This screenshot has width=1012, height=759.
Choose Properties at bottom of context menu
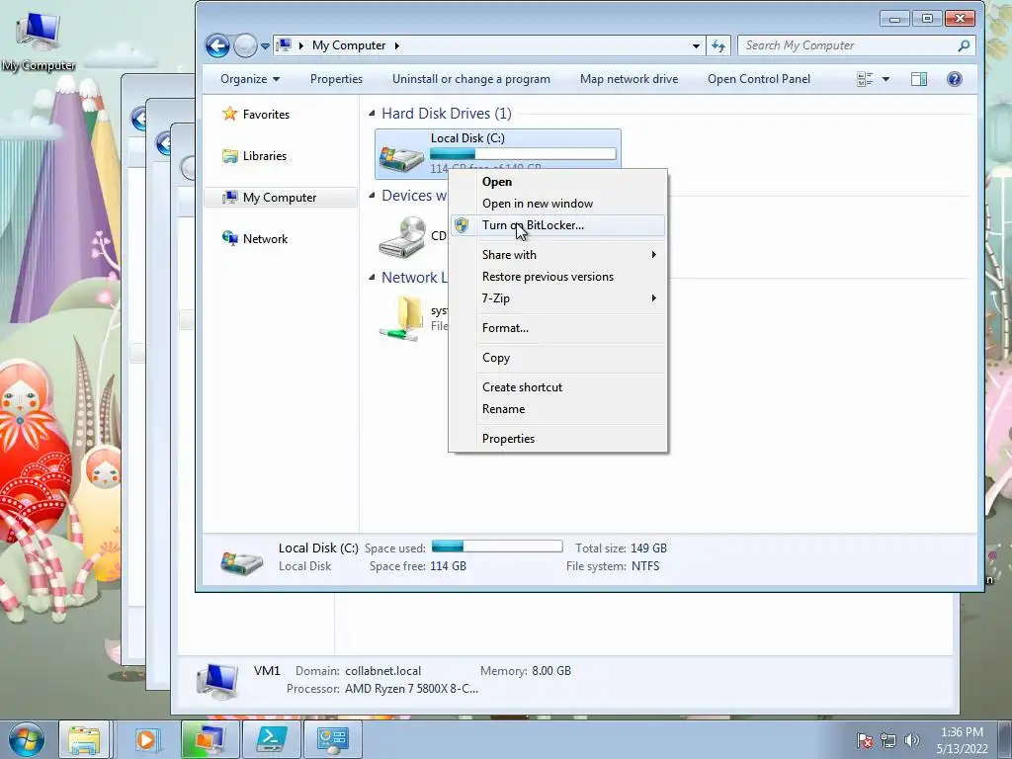pos(558,439)
